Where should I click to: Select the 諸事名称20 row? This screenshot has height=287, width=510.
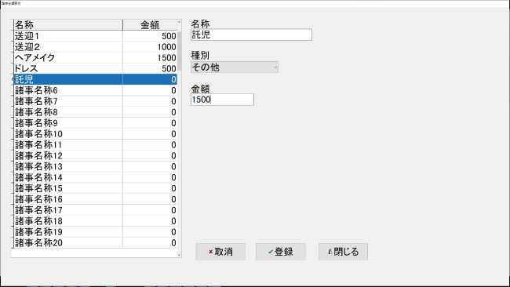(95, 243)
